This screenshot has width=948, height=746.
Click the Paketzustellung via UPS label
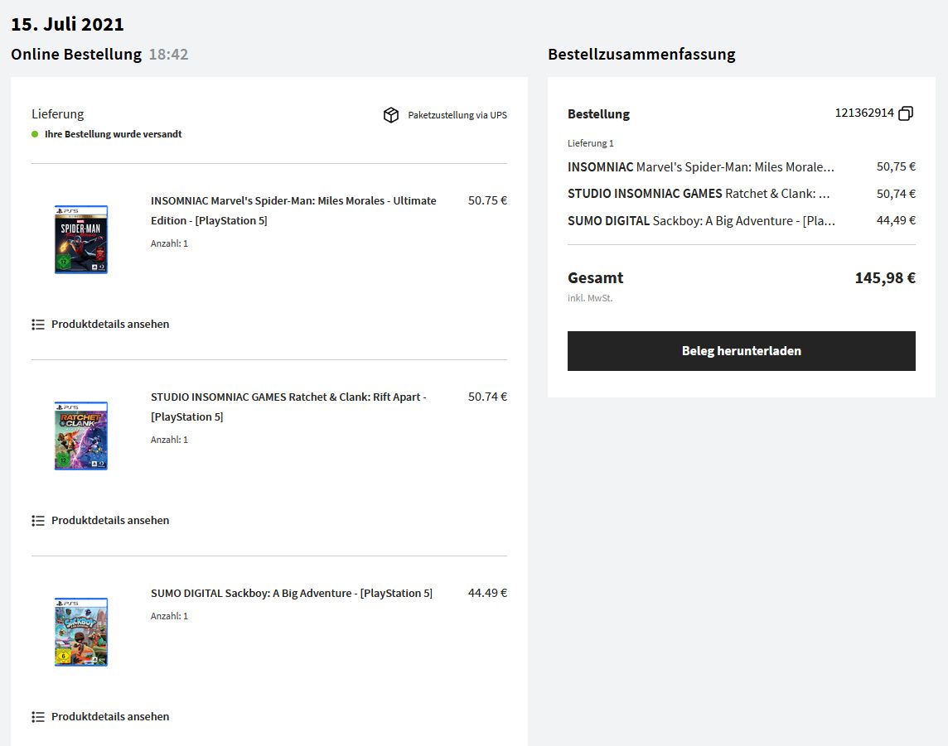(457, 115)
